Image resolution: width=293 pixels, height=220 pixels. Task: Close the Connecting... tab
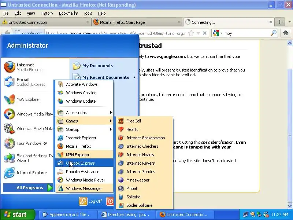point(270,22)
